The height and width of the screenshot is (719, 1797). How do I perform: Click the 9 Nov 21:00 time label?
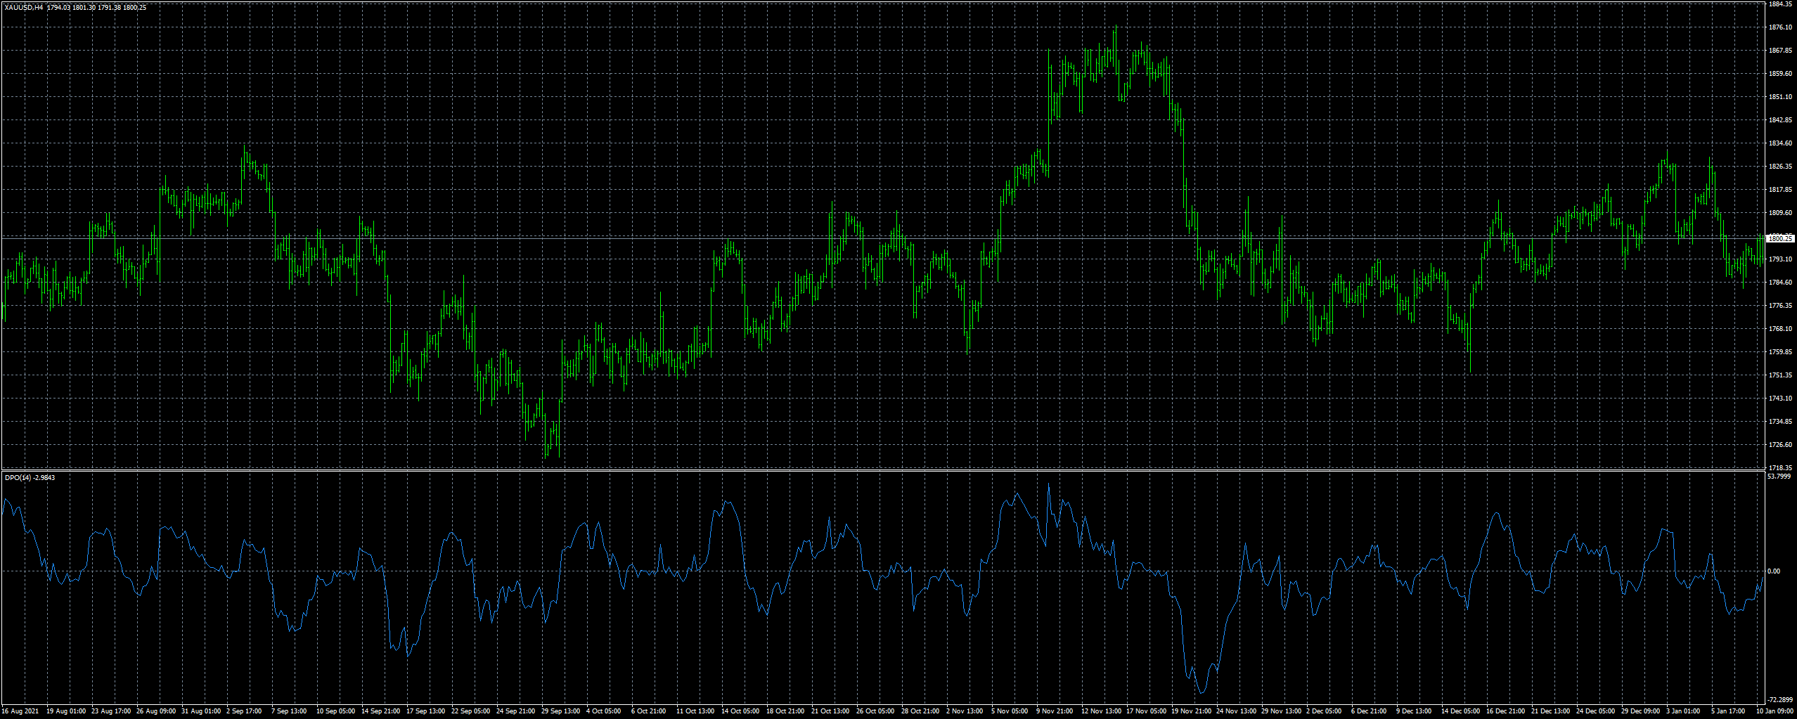coord(1055,711)
